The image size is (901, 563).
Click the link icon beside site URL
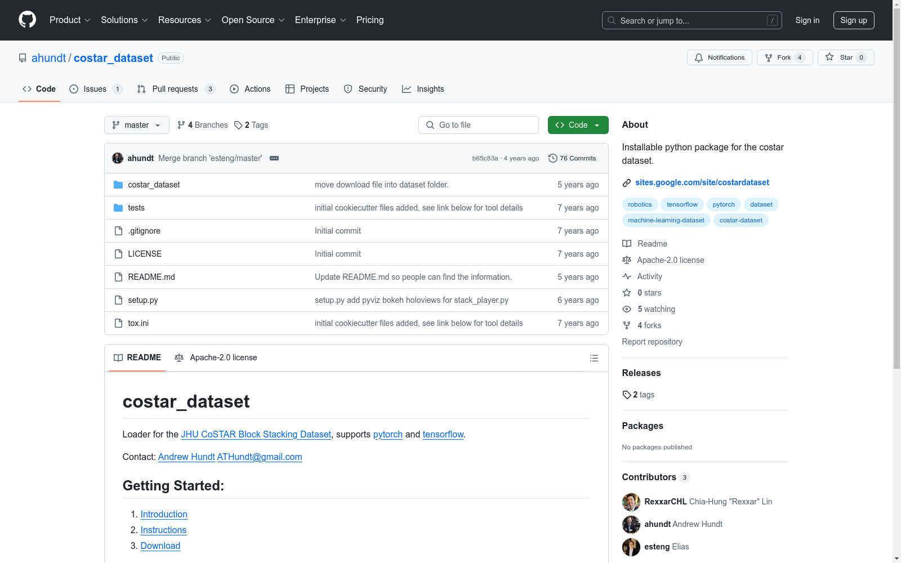pos(627,183)
